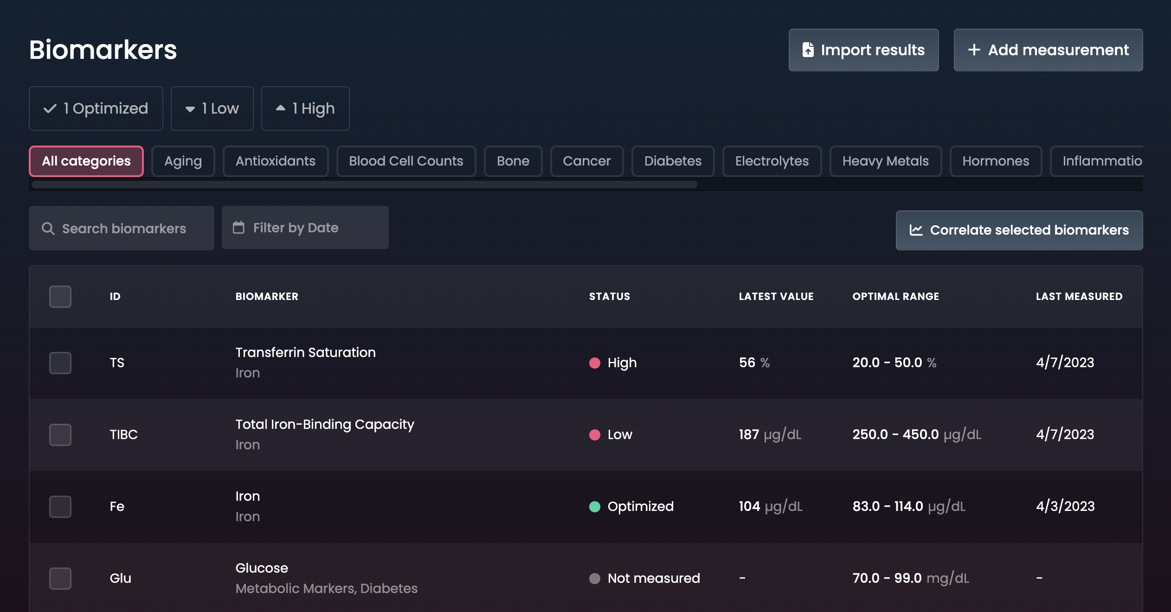Click the chart icon in Correlate selected biomarkers

pyautogui.click(x=916, y=230)
